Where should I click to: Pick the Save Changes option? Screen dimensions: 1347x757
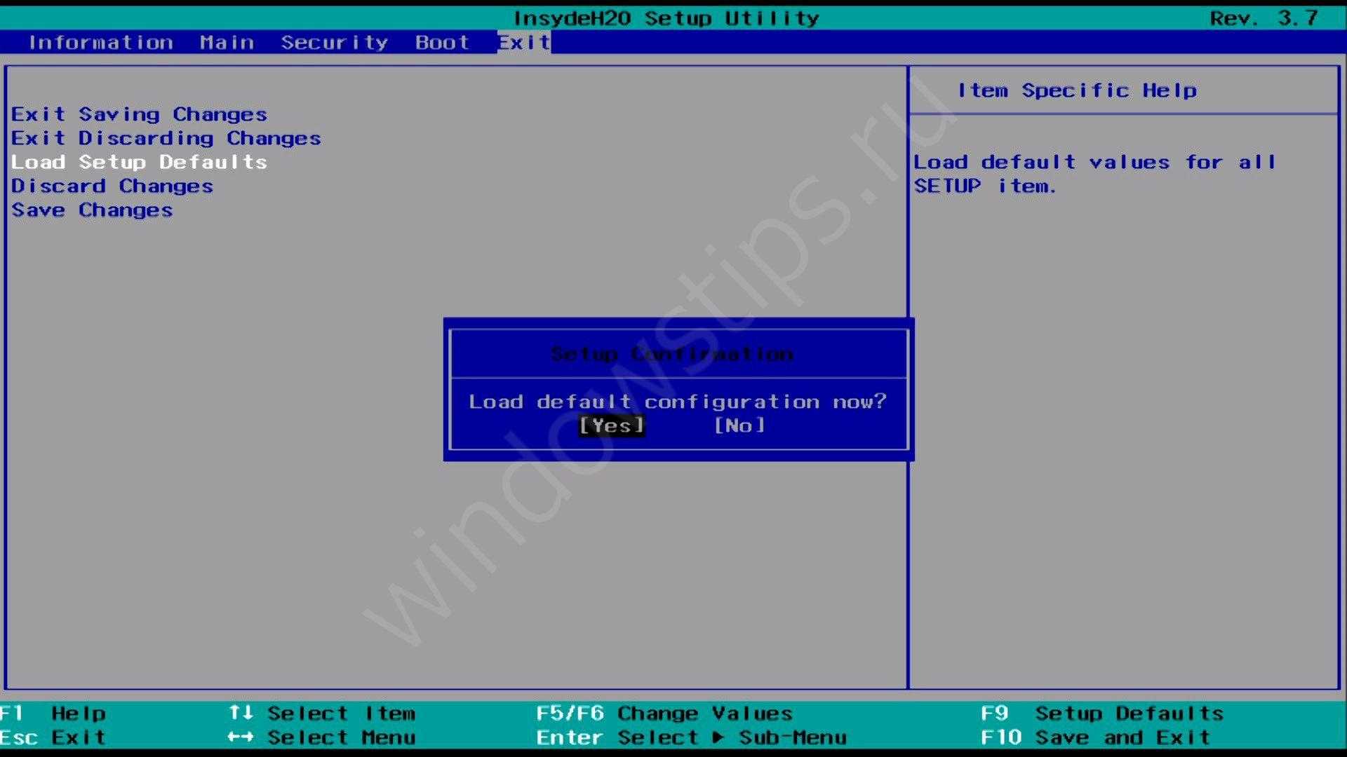click(x=92, y=210)
